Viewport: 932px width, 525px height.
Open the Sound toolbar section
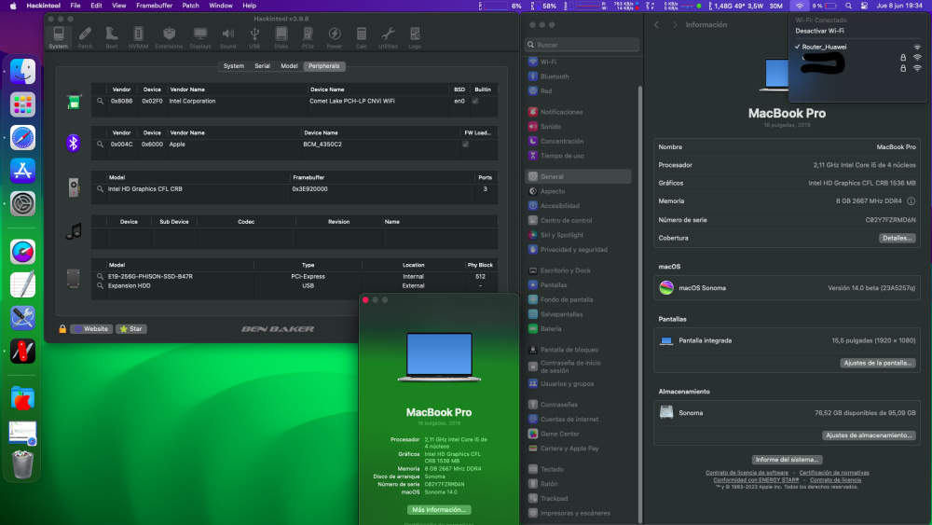click(x=227, y=37)
